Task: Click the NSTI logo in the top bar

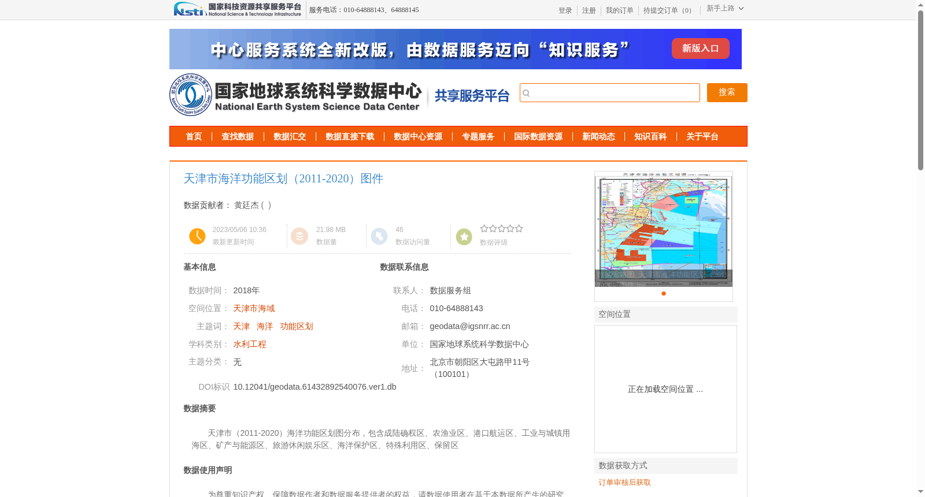Action: [x=238, y=9]
